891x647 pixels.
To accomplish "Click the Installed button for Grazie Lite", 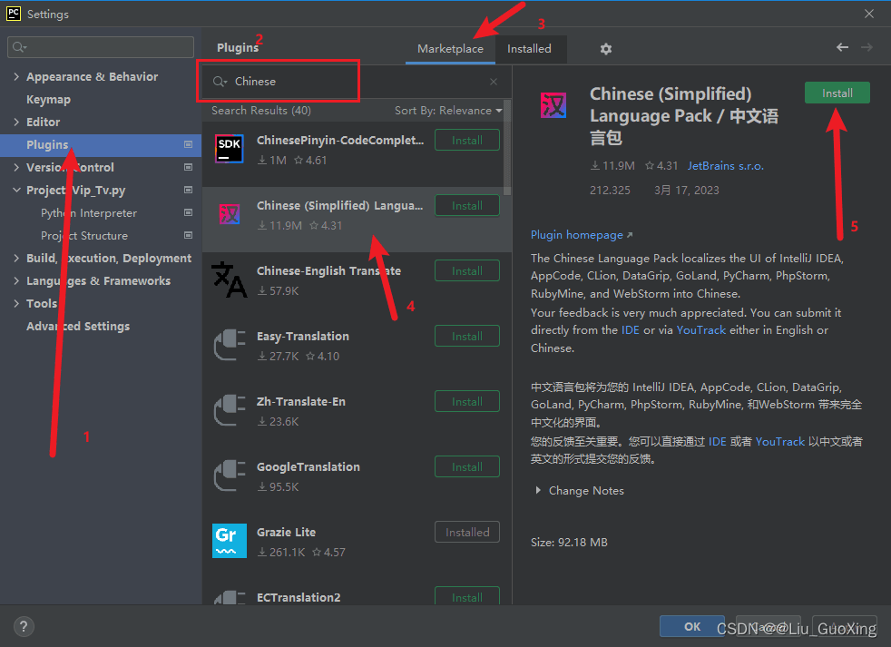I will point(467,533).
